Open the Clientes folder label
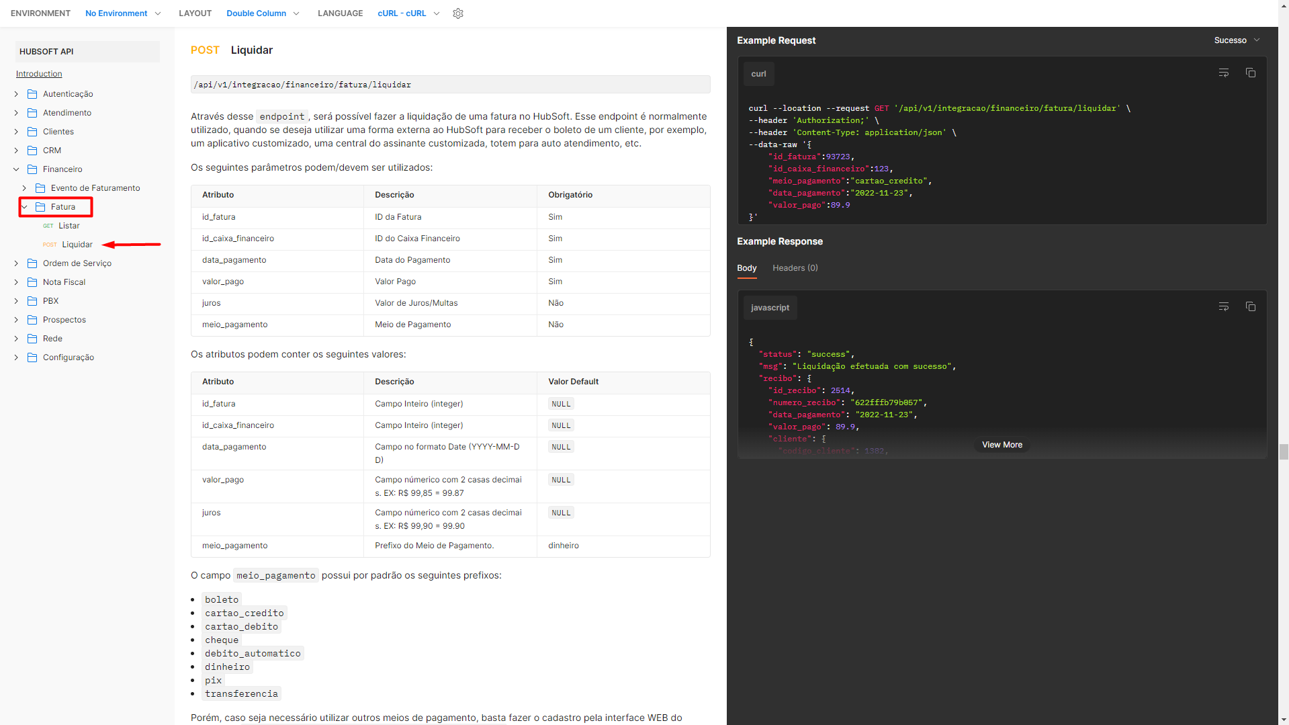The image size is (1289, 725). coord(58,132)
